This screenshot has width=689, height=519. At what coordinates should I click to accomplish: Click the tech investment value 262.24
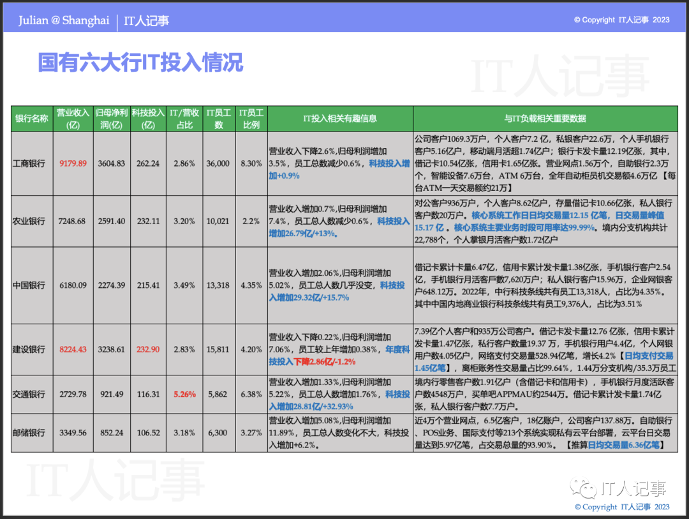coord(148,163)
